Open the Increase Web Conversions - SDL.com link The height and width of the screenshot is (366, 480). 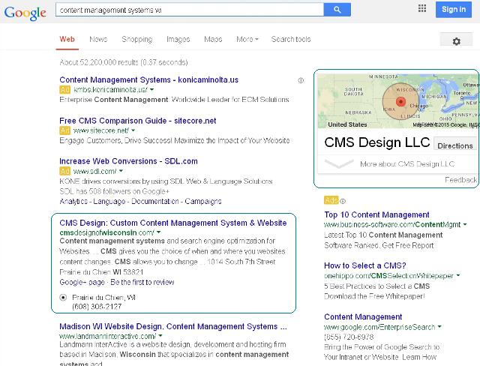[128, 161]
